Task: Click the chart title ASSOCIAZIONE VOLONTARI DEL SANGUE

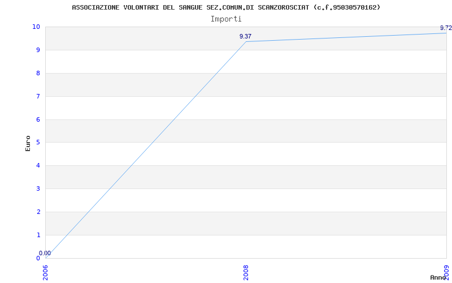Action: pos(226,7)
